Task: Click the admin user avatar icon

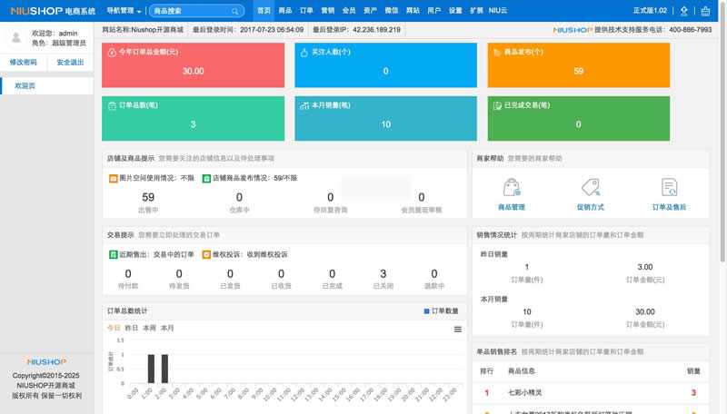Action: [x=15, y=37]
